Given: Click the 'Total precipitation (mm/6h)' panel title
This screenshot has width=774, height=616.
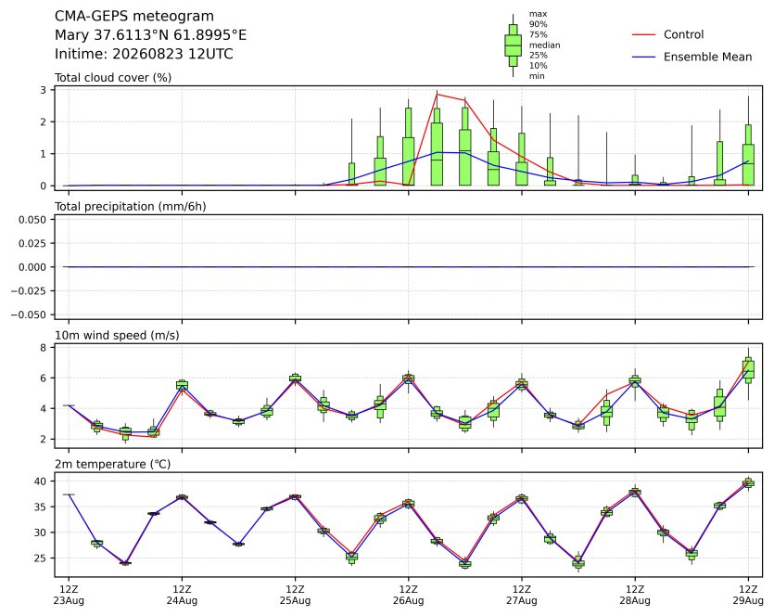Looking at the screenshot, I should coord(130,207).
